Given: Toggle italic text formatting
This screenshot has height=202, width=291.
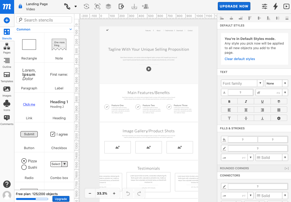Looking at the screenshot, I should [246, 101].
